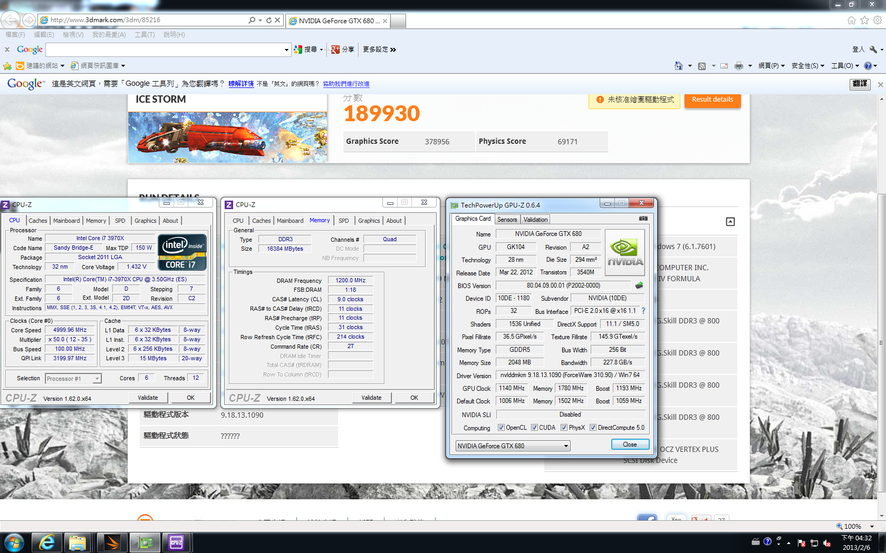Open the 檔案(F) File menu in IE
This screenshot has height=553, width=886.
pyautogui.click(x=15, y=35)
